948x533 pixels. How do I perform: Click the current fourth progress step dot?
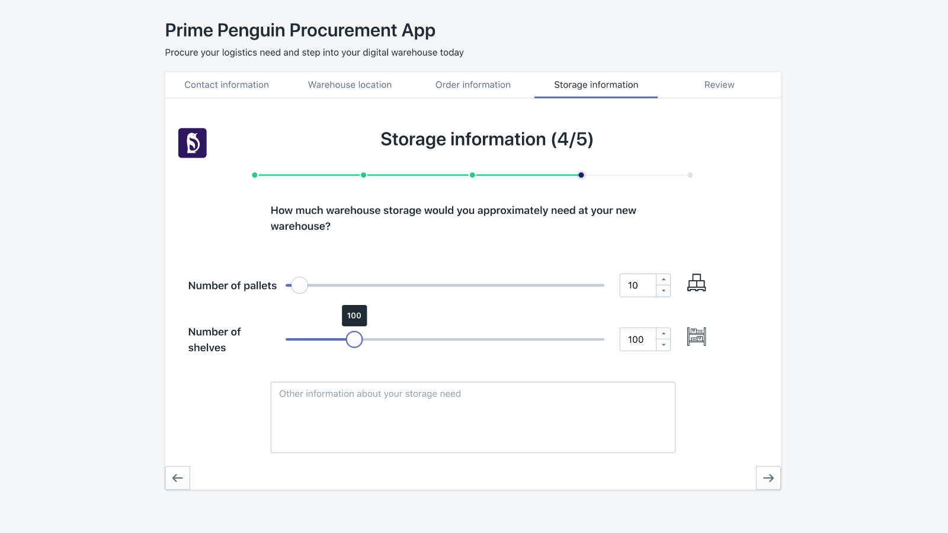pos(581,175)
